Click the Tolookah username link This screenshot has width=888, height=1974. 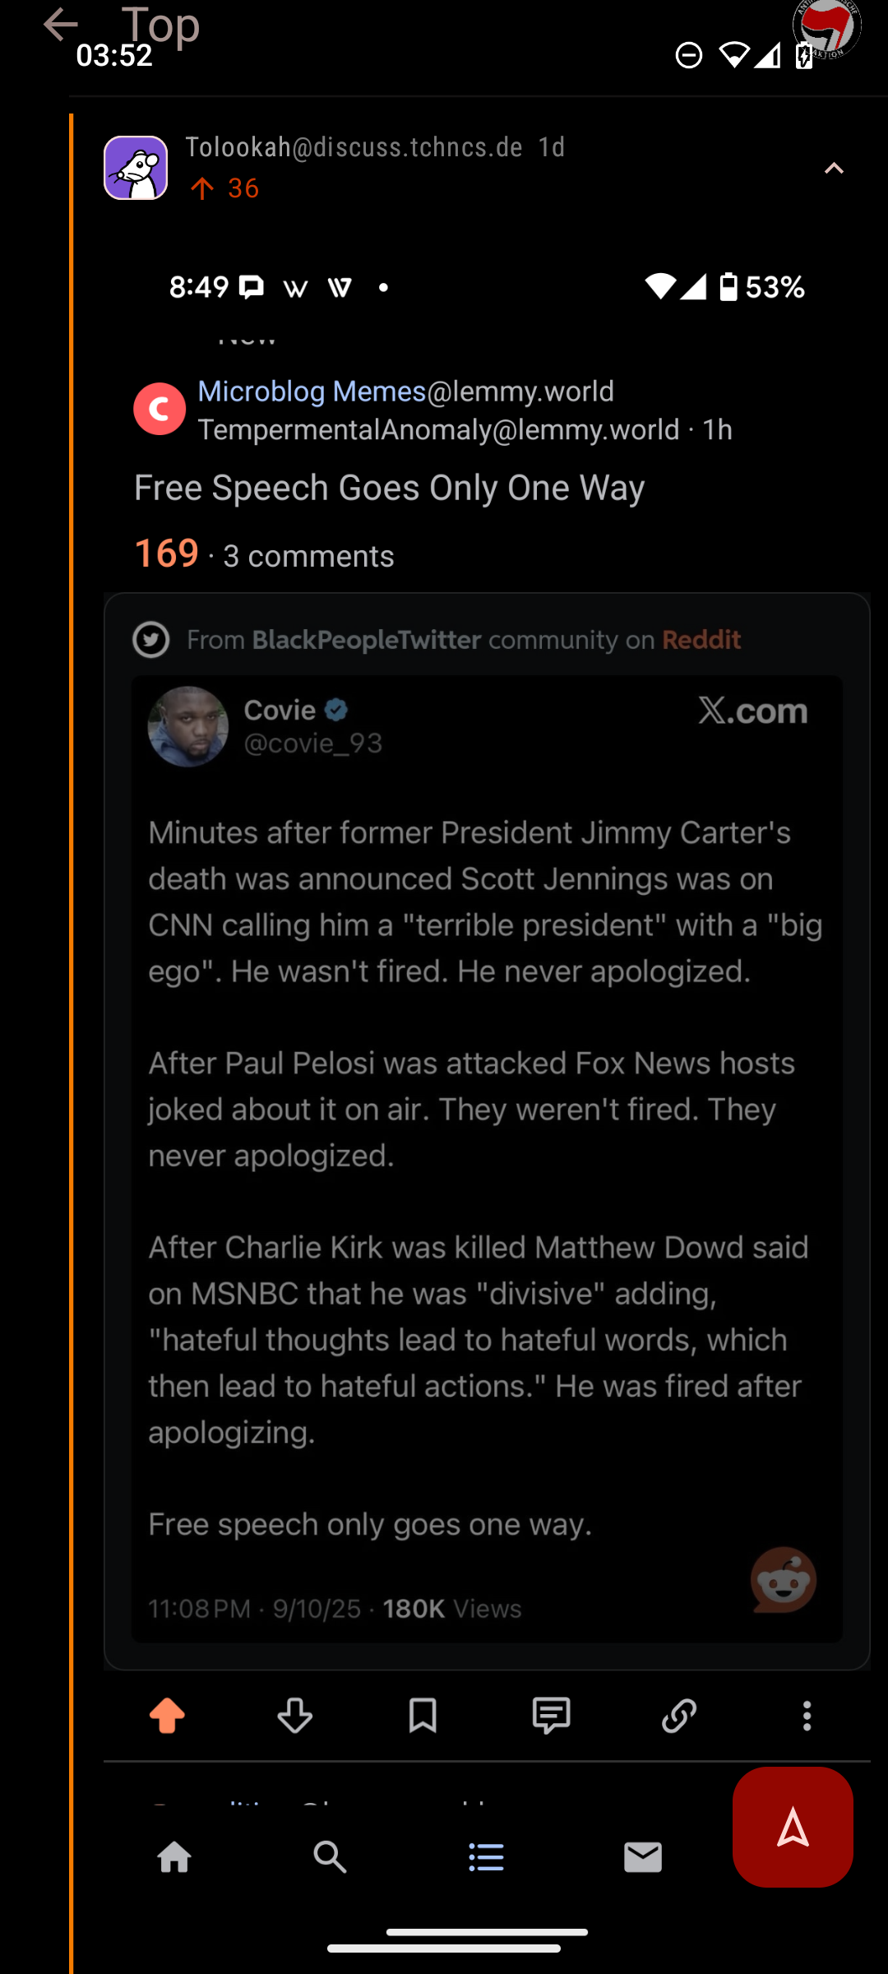pos(238,147)
